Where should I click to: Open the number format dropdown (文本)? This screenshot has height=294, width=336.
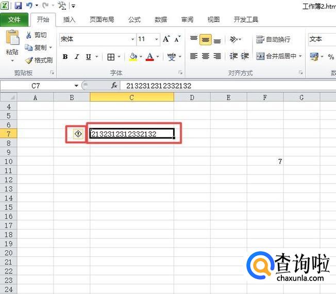322,39
